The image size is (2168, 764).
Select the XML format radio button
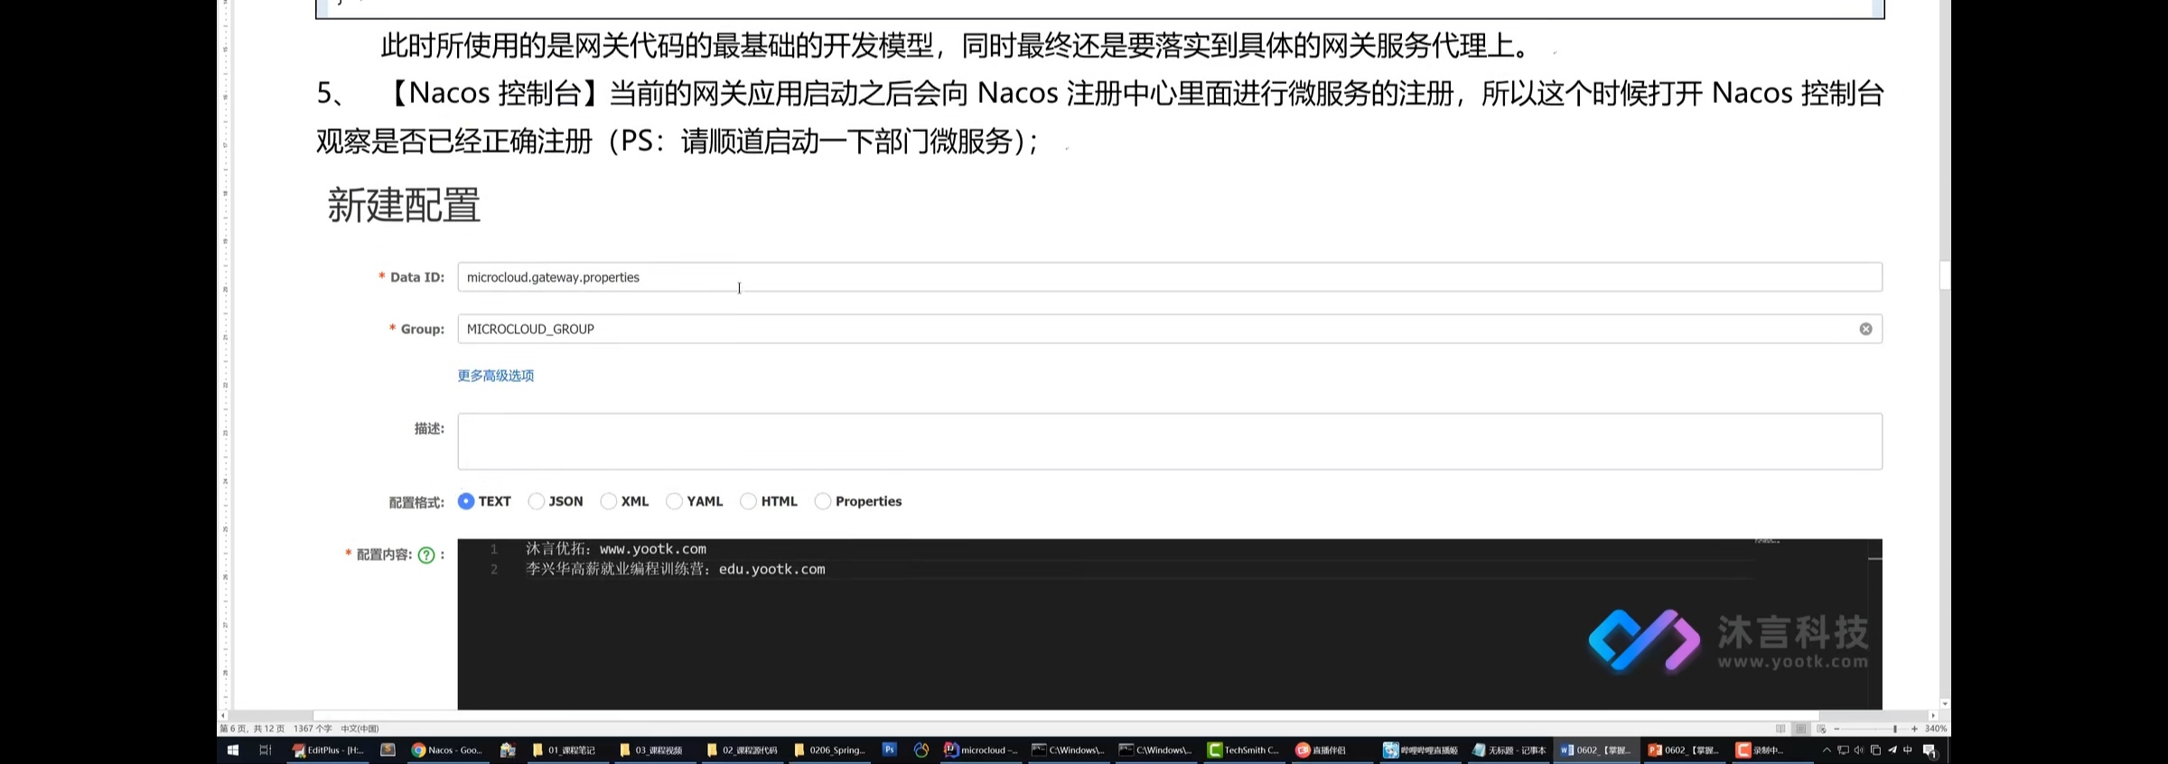(609, 501)
